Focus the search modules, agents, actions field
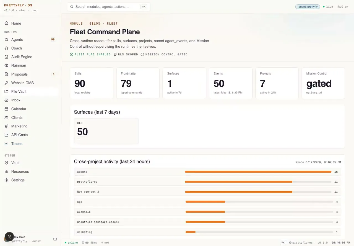 pos(109,7)
